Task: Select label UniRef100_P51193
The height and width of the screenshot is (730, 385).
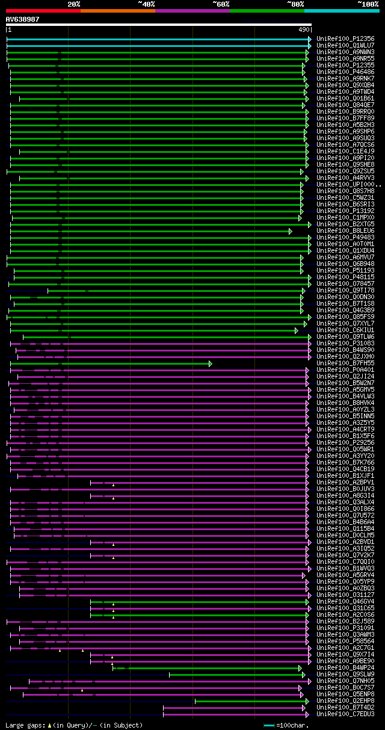Action: tap(345, 270)
